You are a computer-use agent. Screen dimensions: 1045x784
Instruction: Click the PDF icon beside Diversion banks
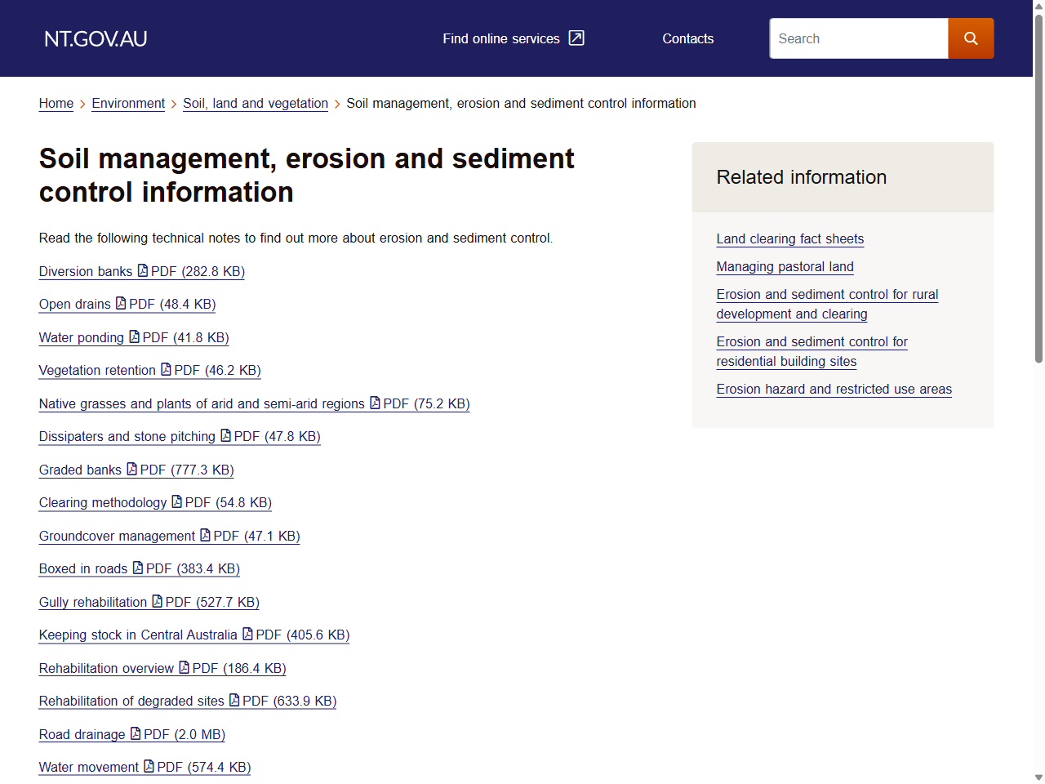(143, 271)
